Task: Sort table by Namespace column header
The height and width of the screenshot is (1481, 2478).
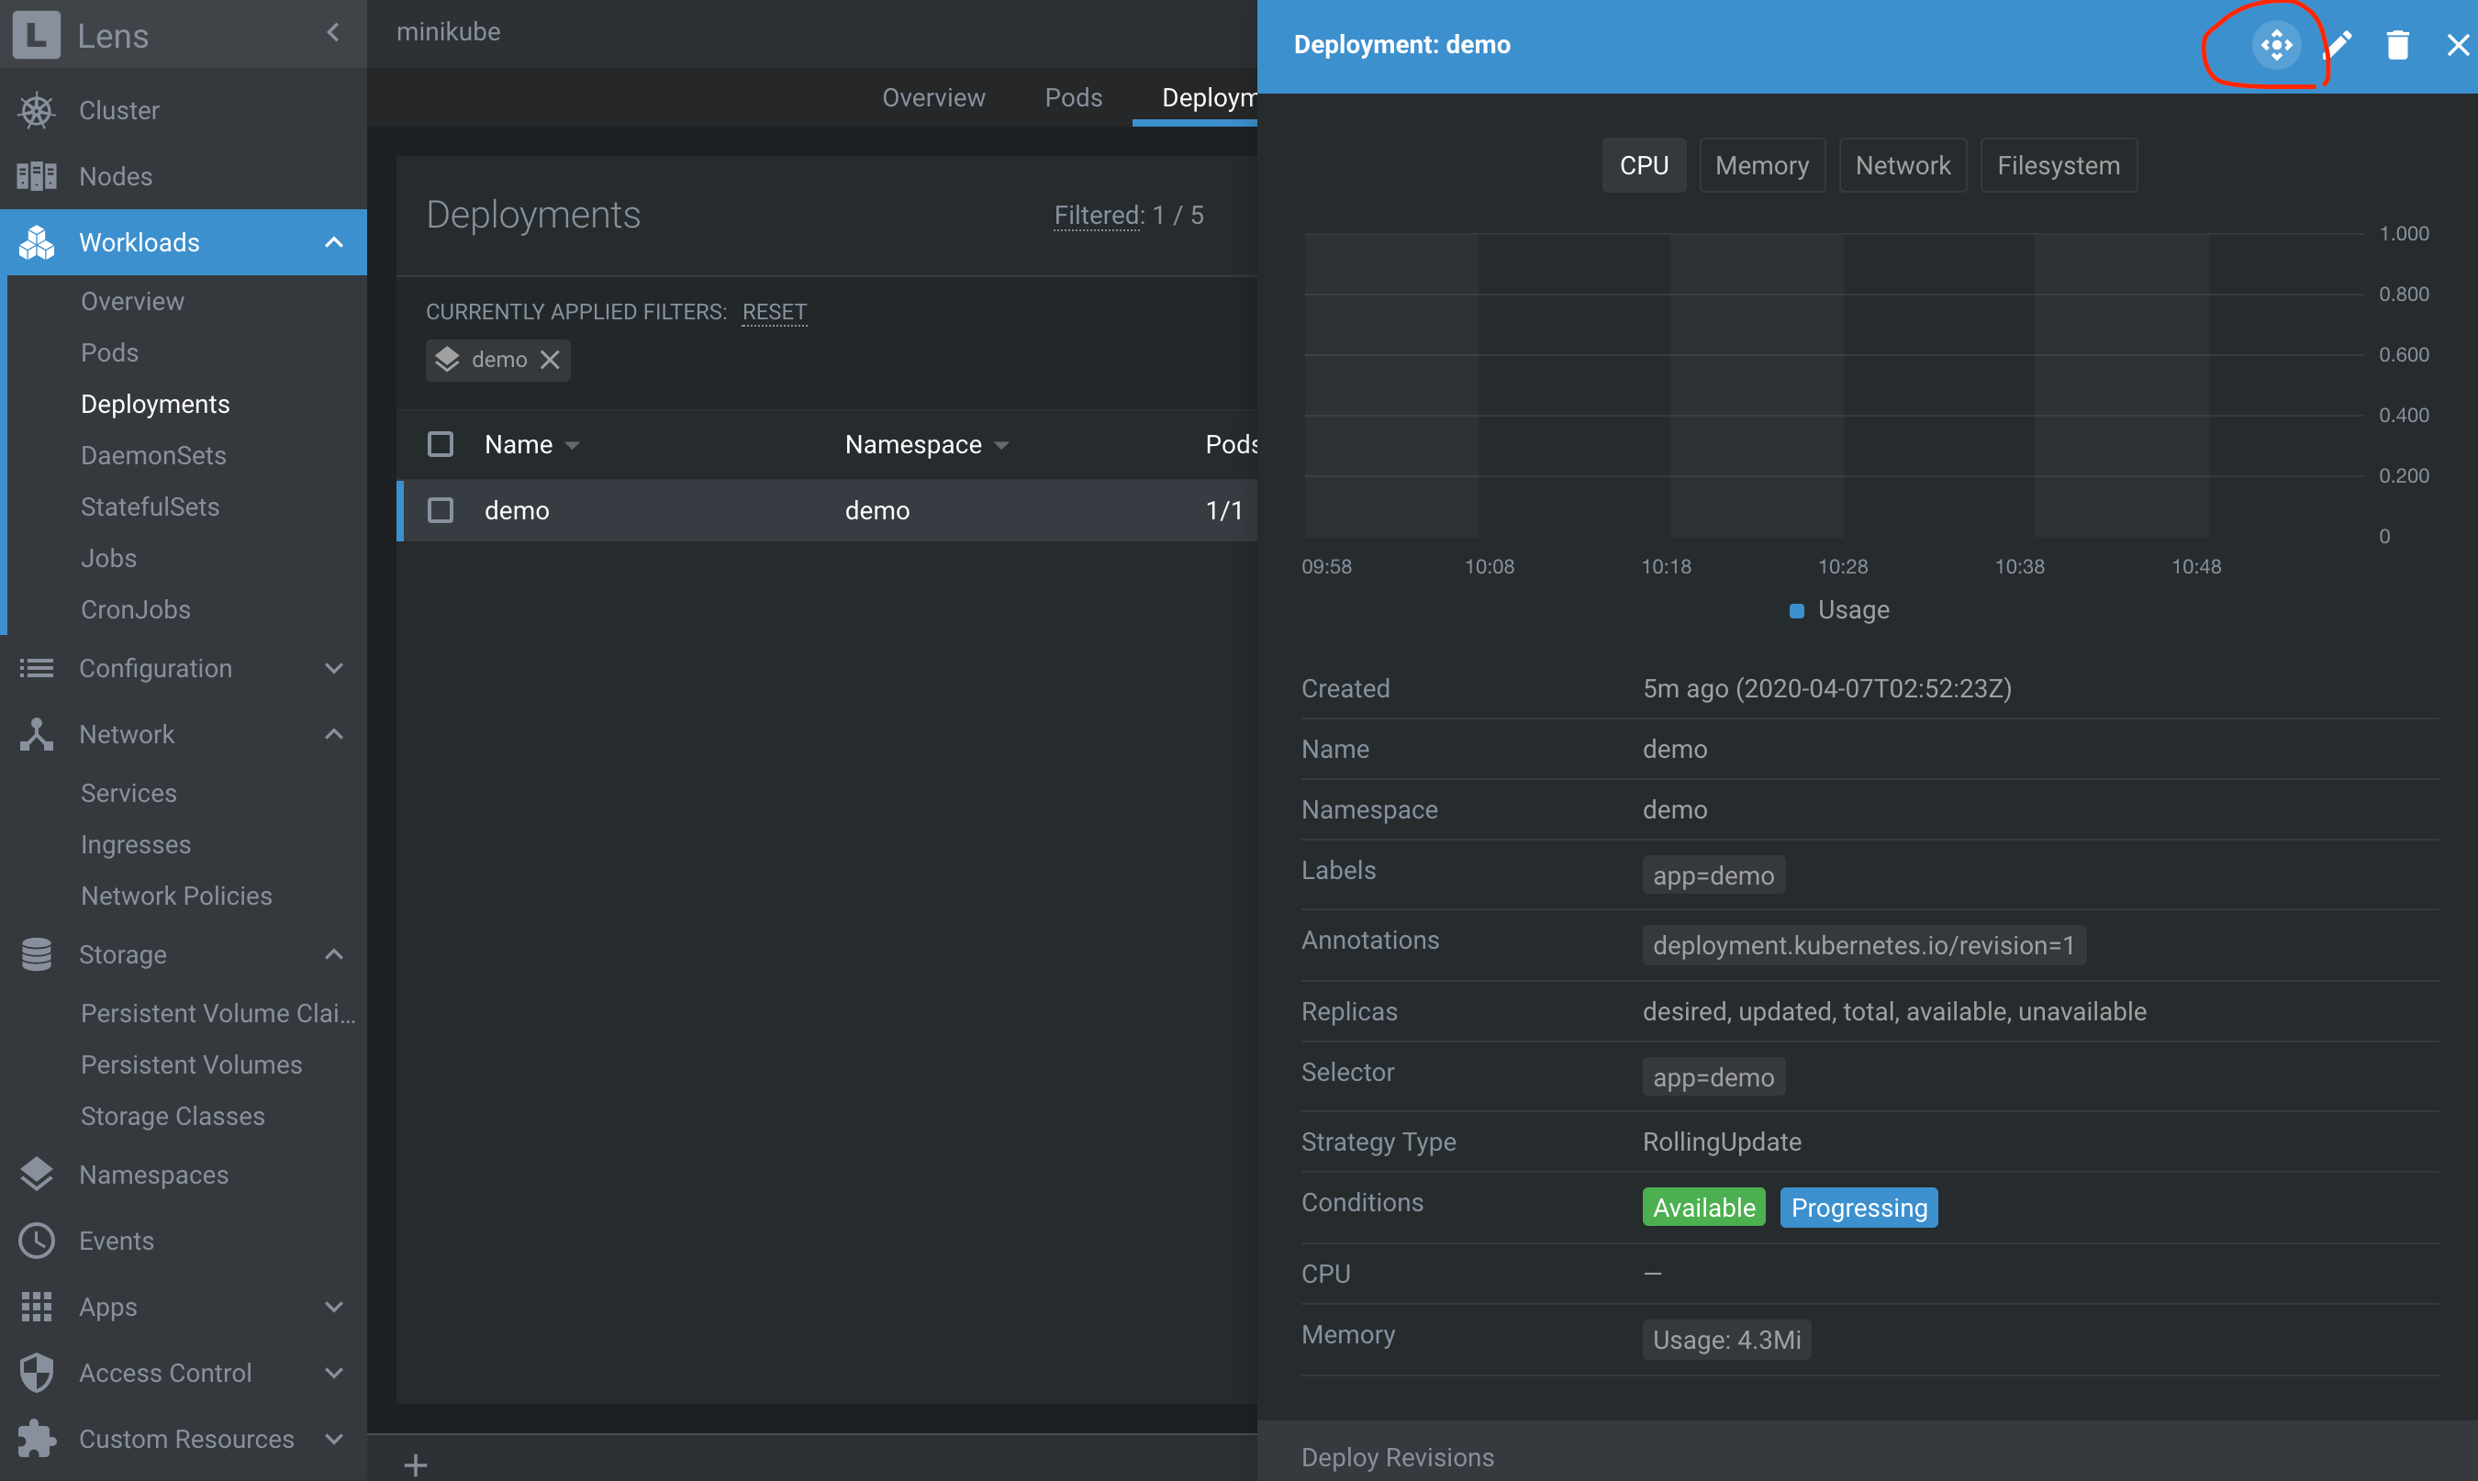Action: tap(913, 444)
